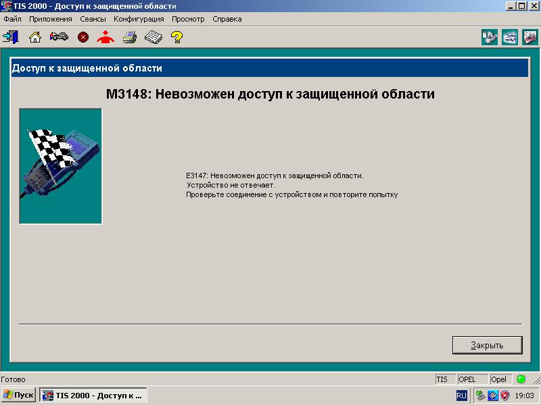Click the red stop circle icon

point(83,37)
